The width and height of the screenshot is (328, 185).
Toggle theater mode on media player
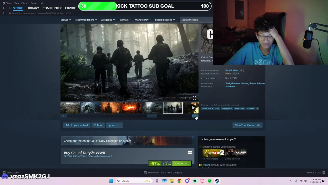188,98
